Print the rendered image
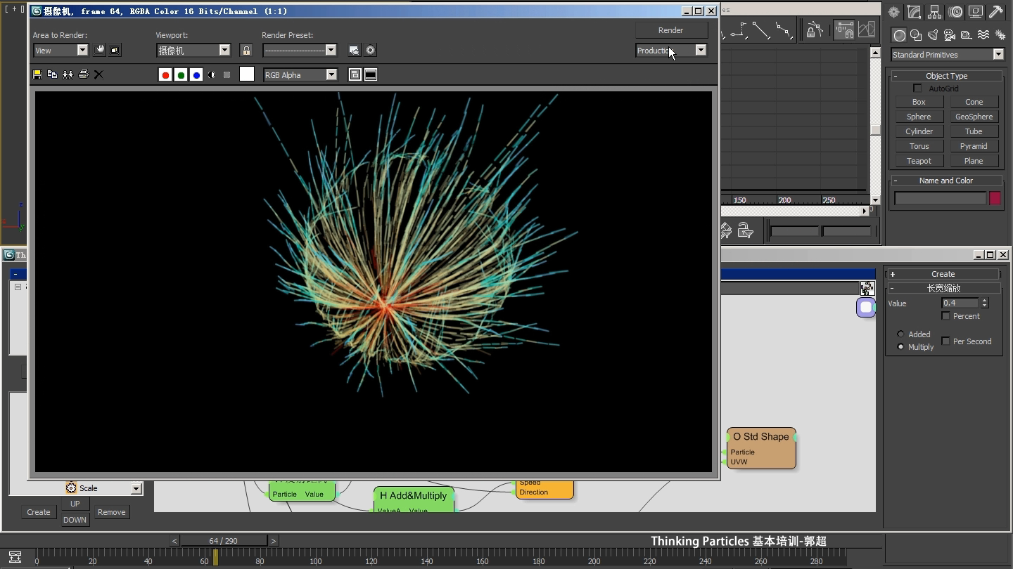 [83, 74]
